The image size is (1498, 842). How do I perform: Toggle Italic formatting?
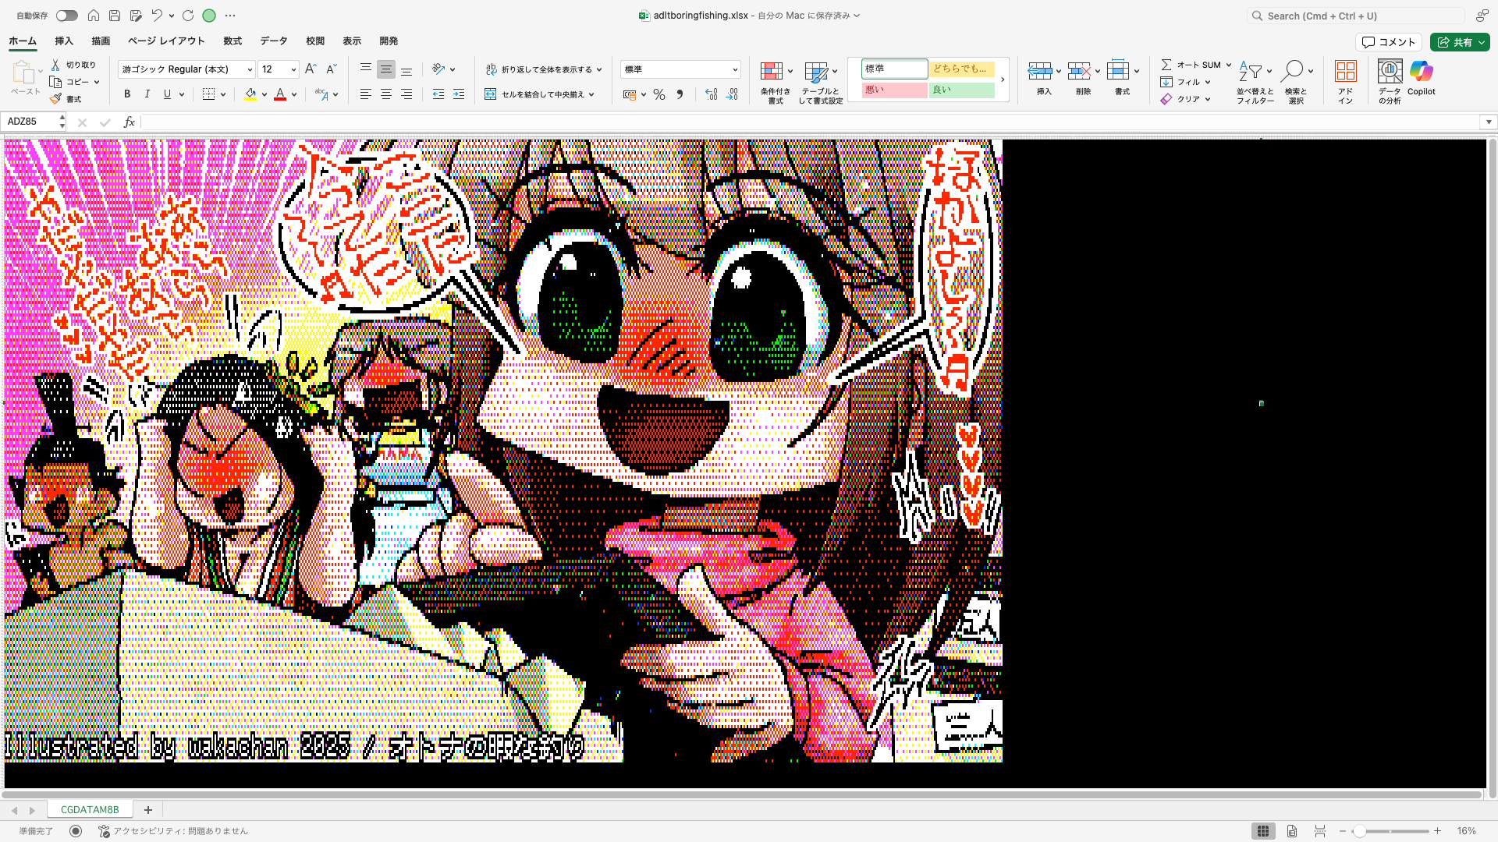tap(147, 94)
